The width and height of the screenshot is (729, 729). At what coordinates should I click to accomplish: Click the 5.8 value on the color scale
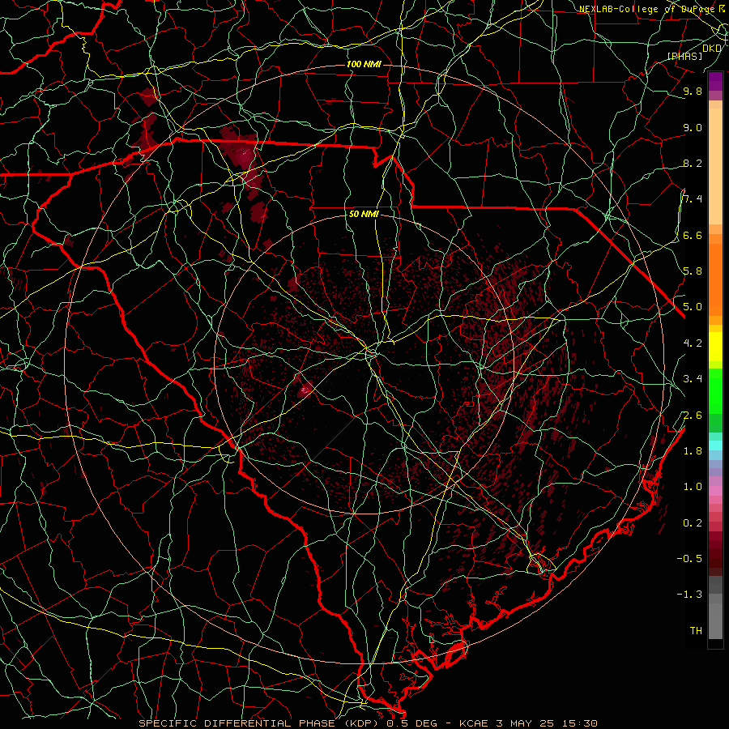coord(693,271)
